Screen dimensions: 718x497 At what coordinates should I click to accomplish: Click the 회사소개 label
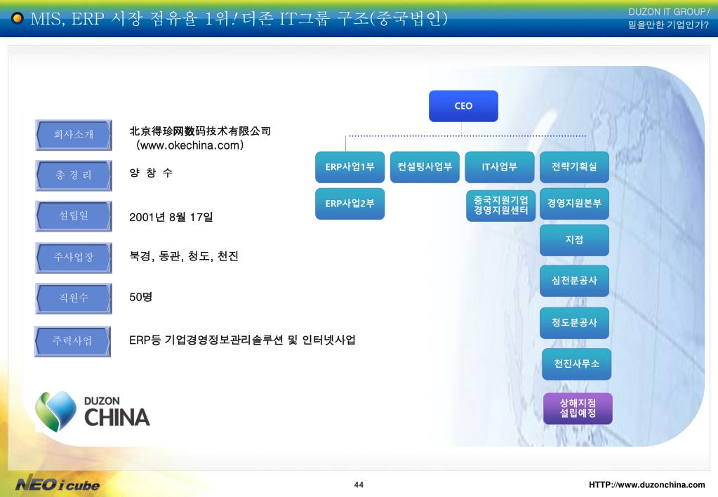click(x=74, y=135)
